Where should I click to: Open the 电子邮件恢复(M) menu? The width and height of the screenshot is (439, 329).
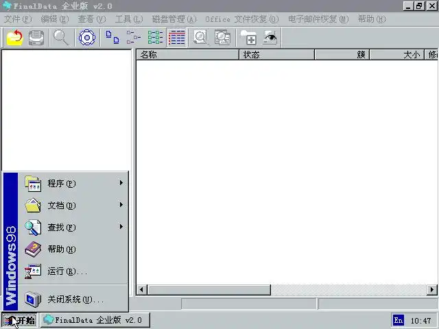tap(318, 19)
